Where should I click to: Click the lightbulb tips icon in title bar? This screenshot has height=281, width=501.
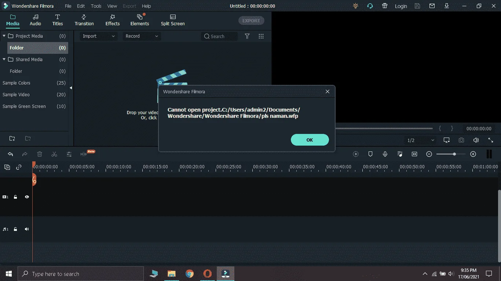tap(355, 6)
